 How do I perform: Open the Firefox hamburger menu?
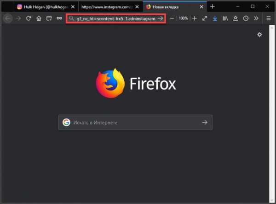click(269, 18)
